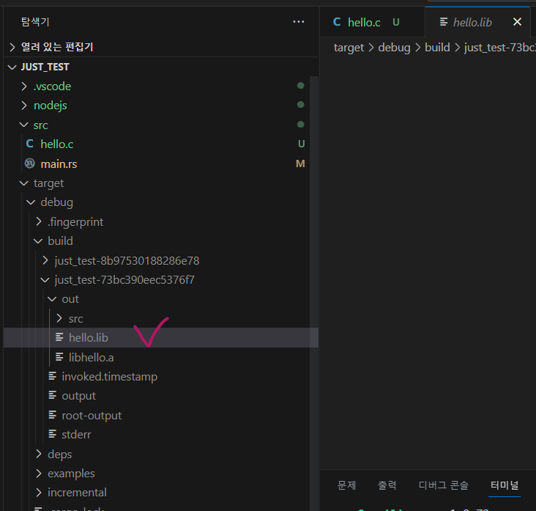Click the file icon of invoked.timestamp
Screen dimensions: 536x511
[x=52, y=376]
